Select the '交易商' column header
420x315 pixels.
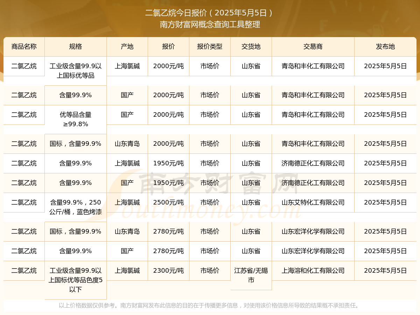[x=313, y=46]
